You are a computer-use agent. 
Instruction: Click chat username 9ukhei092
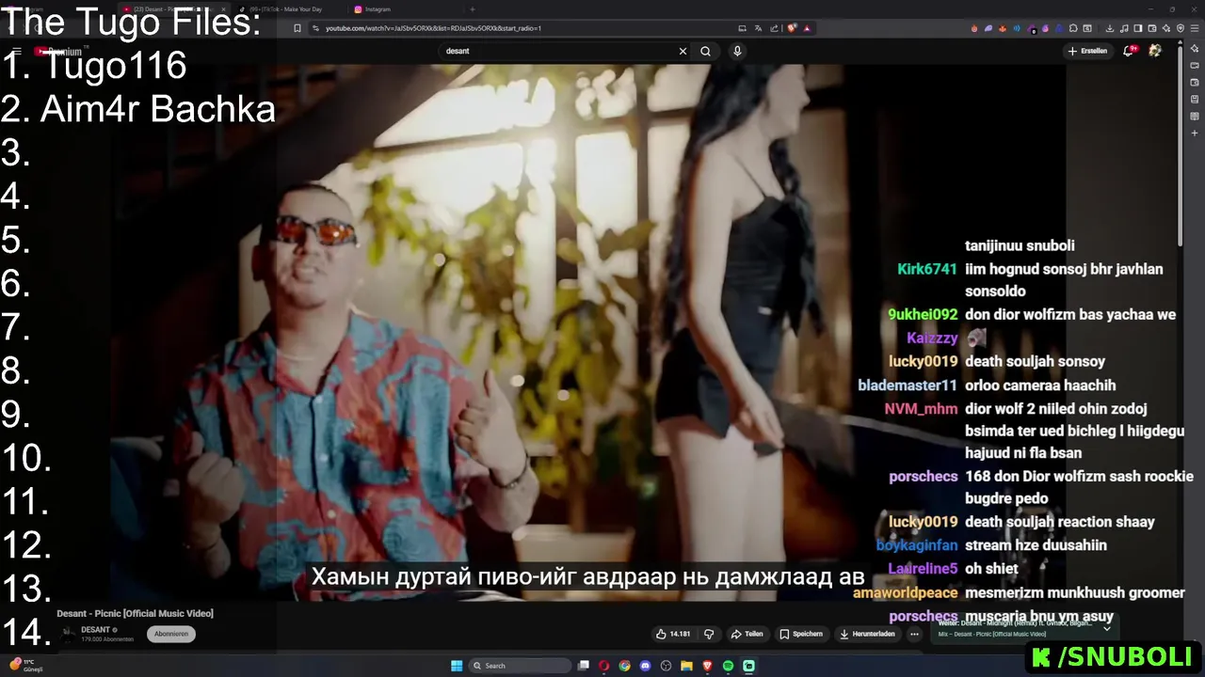923,315
